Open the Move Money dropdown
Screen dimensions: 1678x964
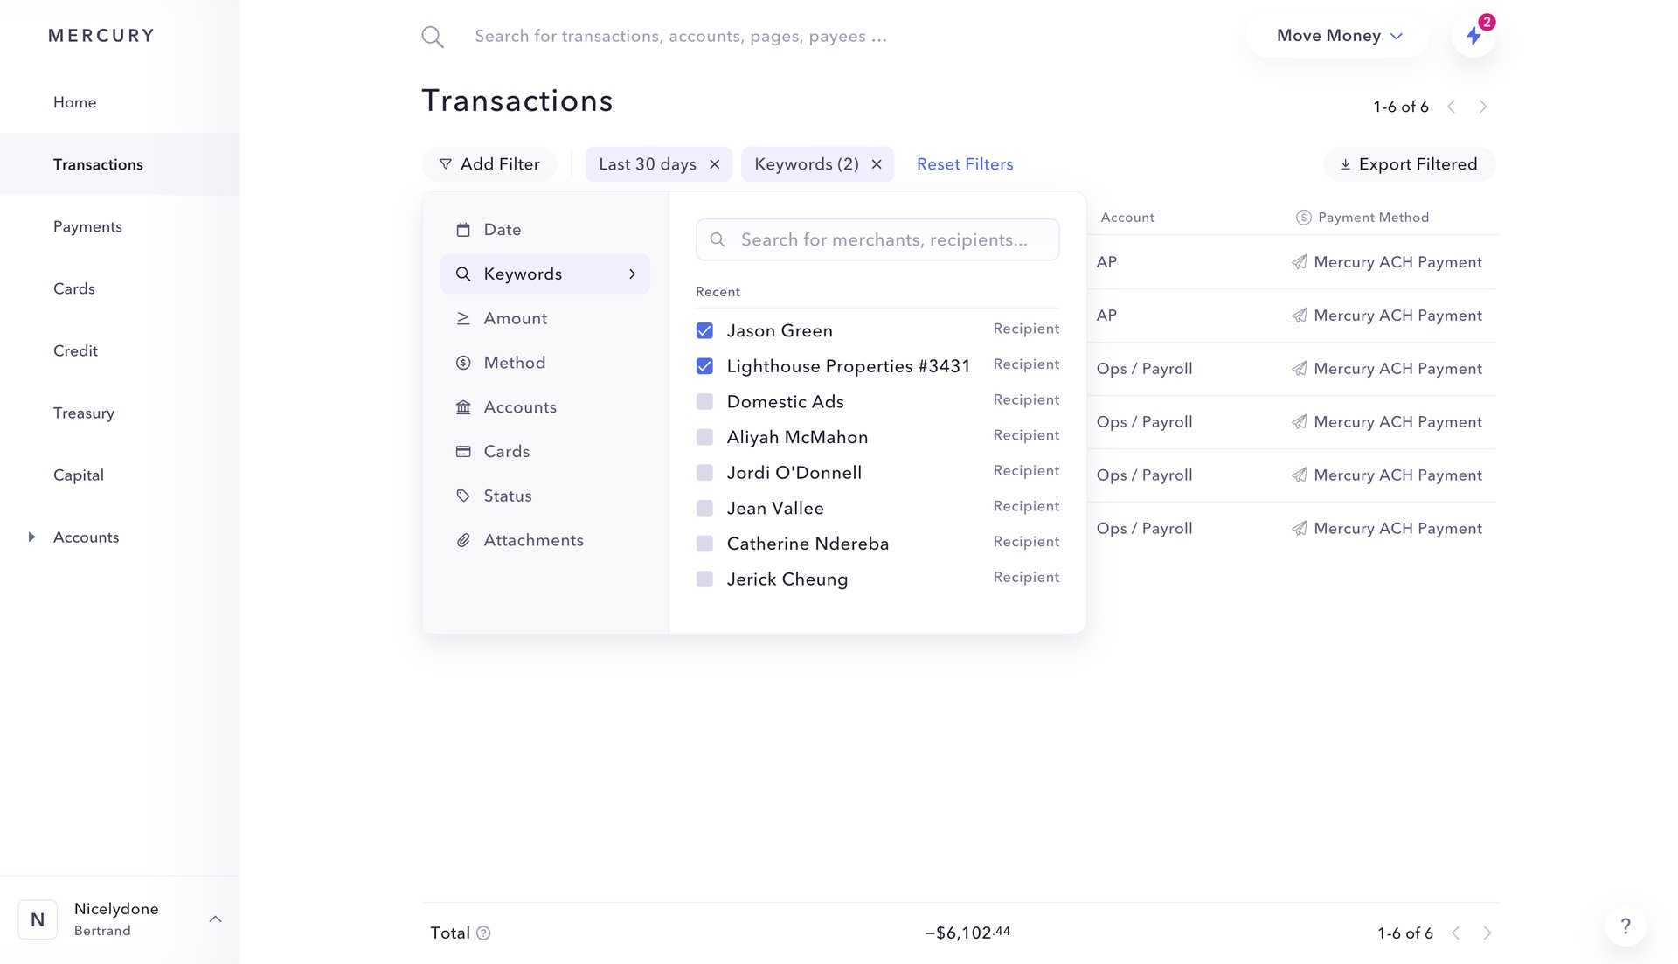(1336, 36)
